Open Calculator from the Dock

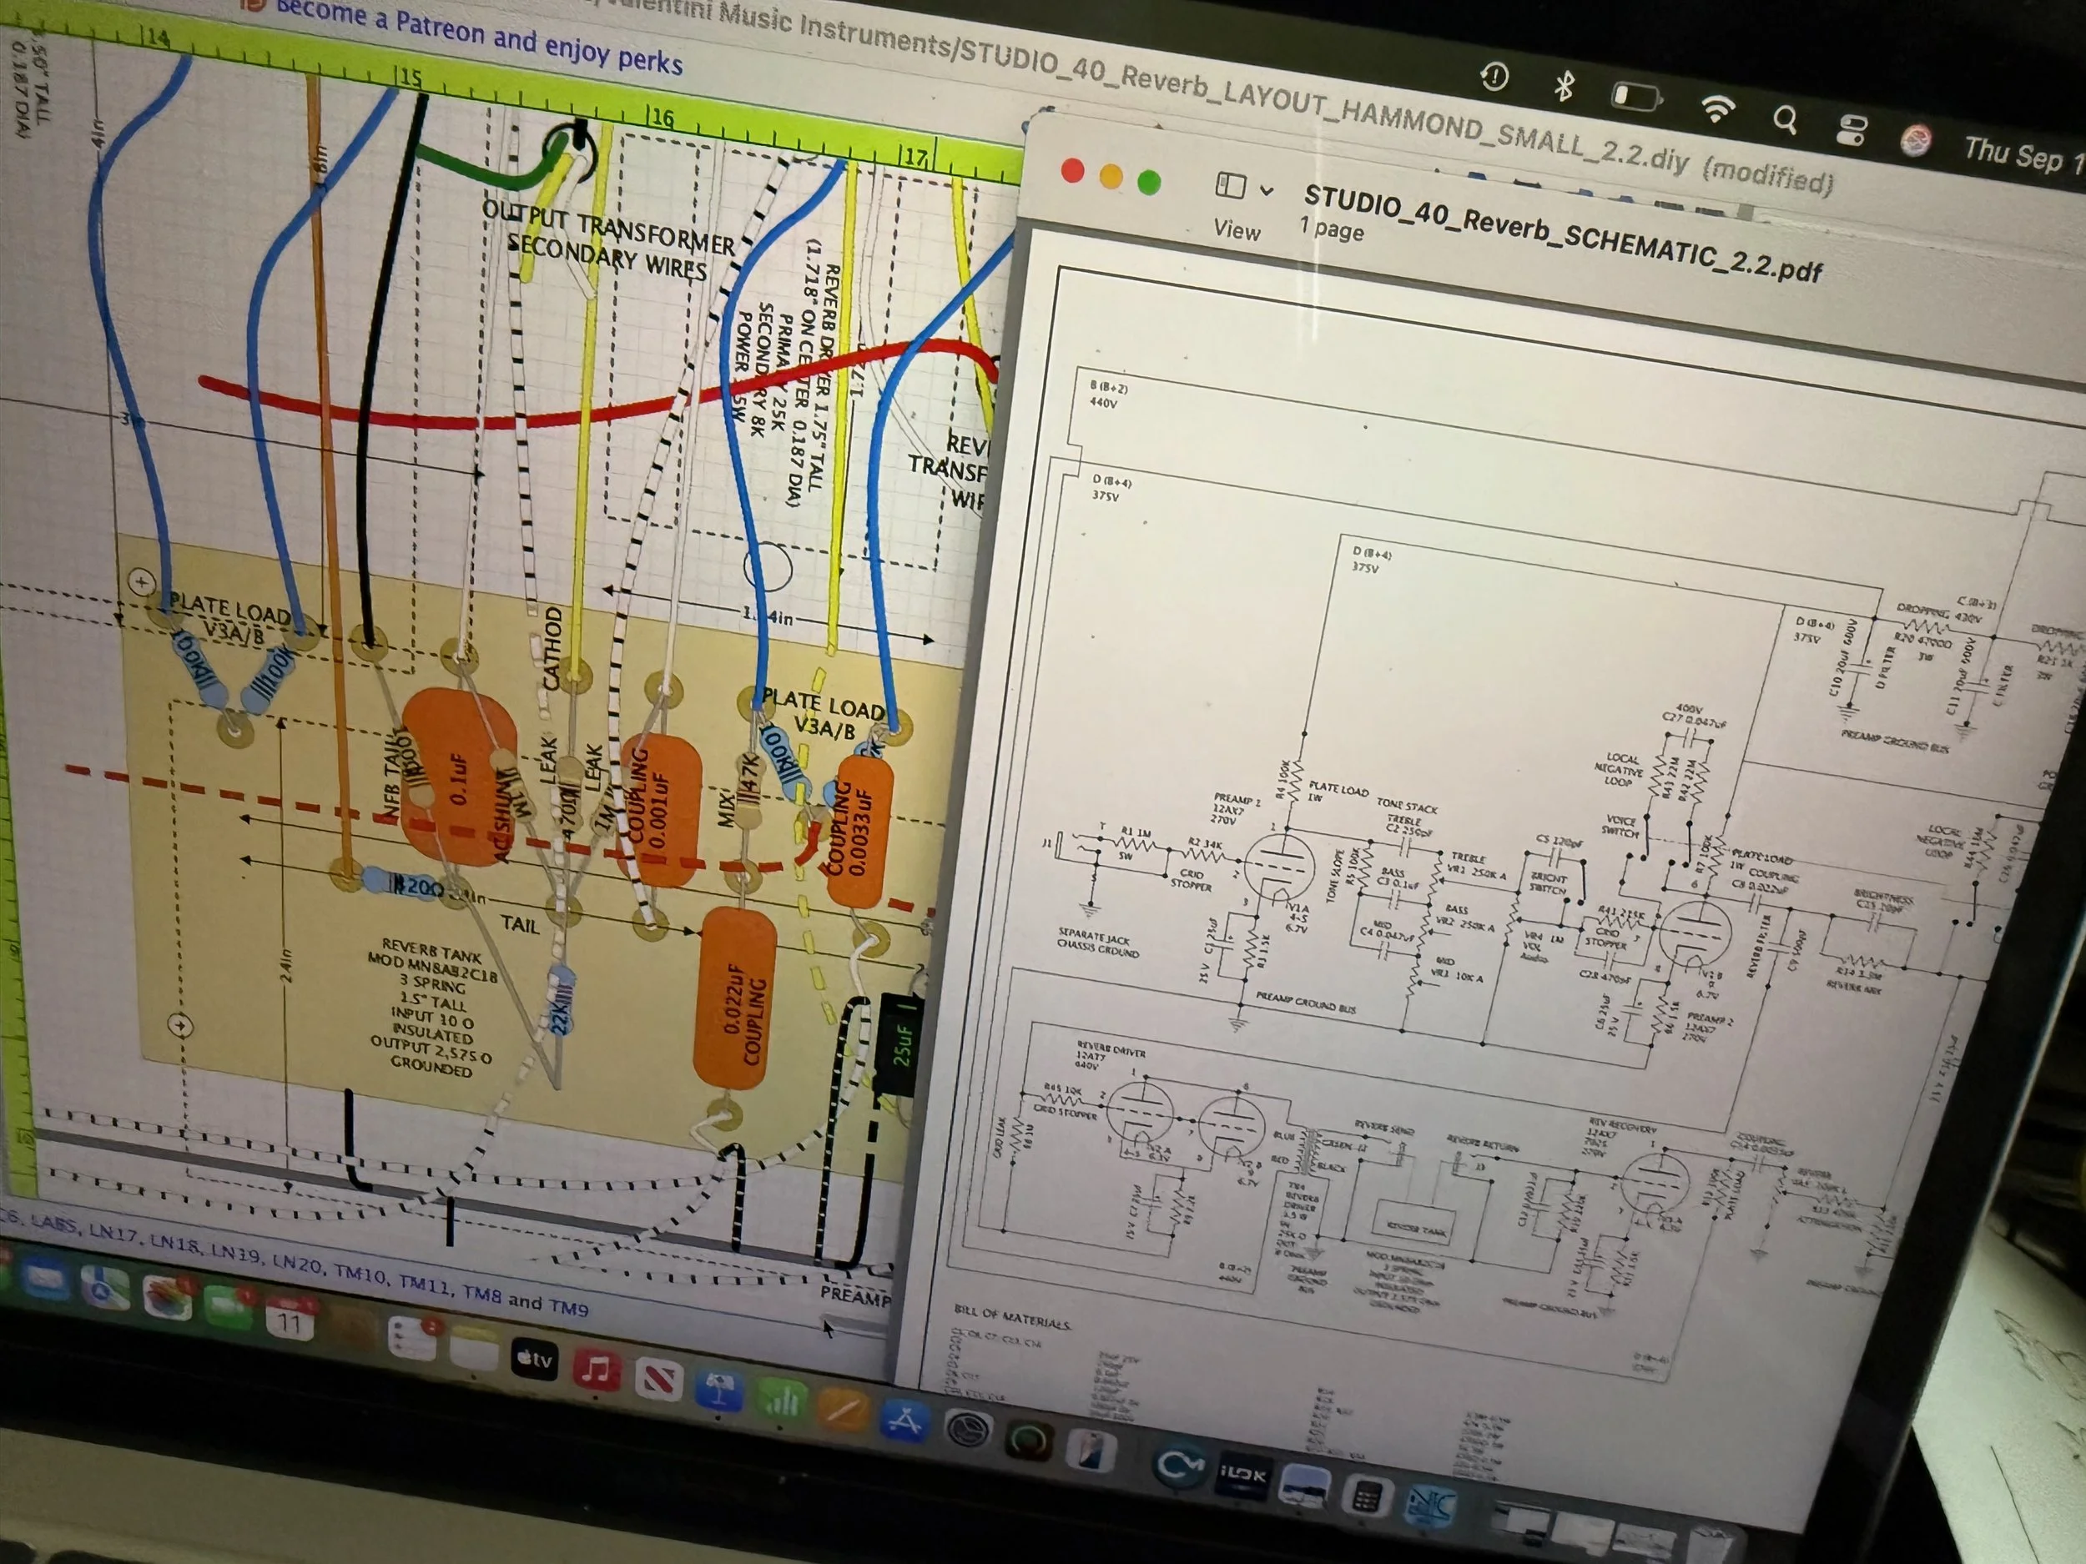(x=1367, y=1495)
